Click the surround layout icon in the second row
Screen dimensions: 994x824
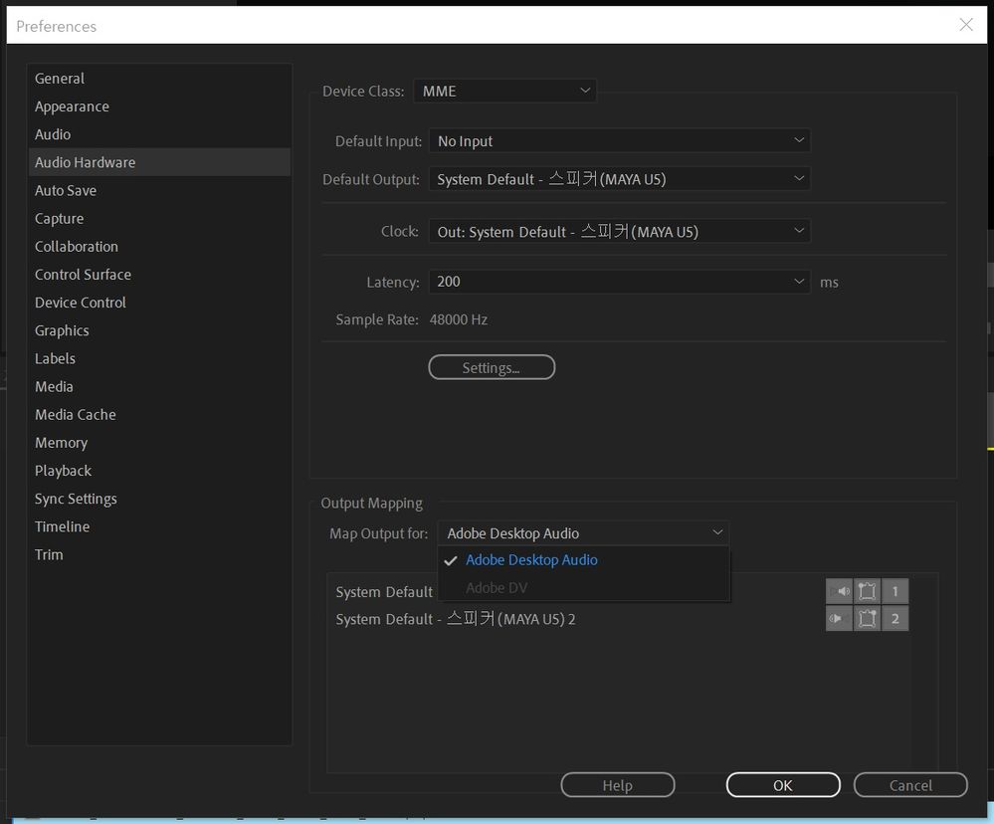[867, 619]
